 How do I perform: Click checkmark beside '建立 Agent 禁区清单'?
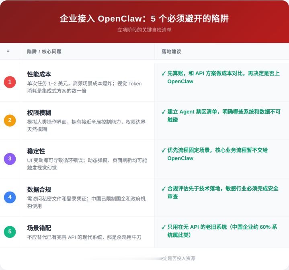[x=164, y=112]
